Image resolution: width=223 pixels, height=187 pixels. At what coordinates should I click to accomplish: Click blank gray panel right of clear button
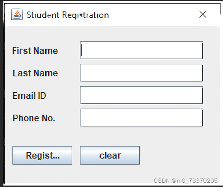tap(178, 156)
